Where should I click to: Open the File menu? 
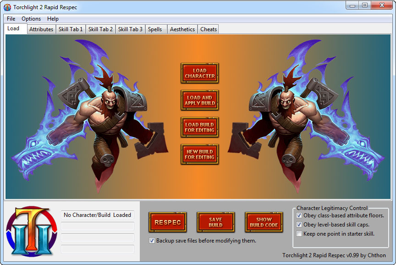pyautogui.click(x=11, y=19)
